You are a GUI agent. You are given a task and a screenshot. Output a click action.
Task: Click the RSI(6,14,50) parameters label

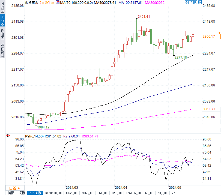(34, 136)
